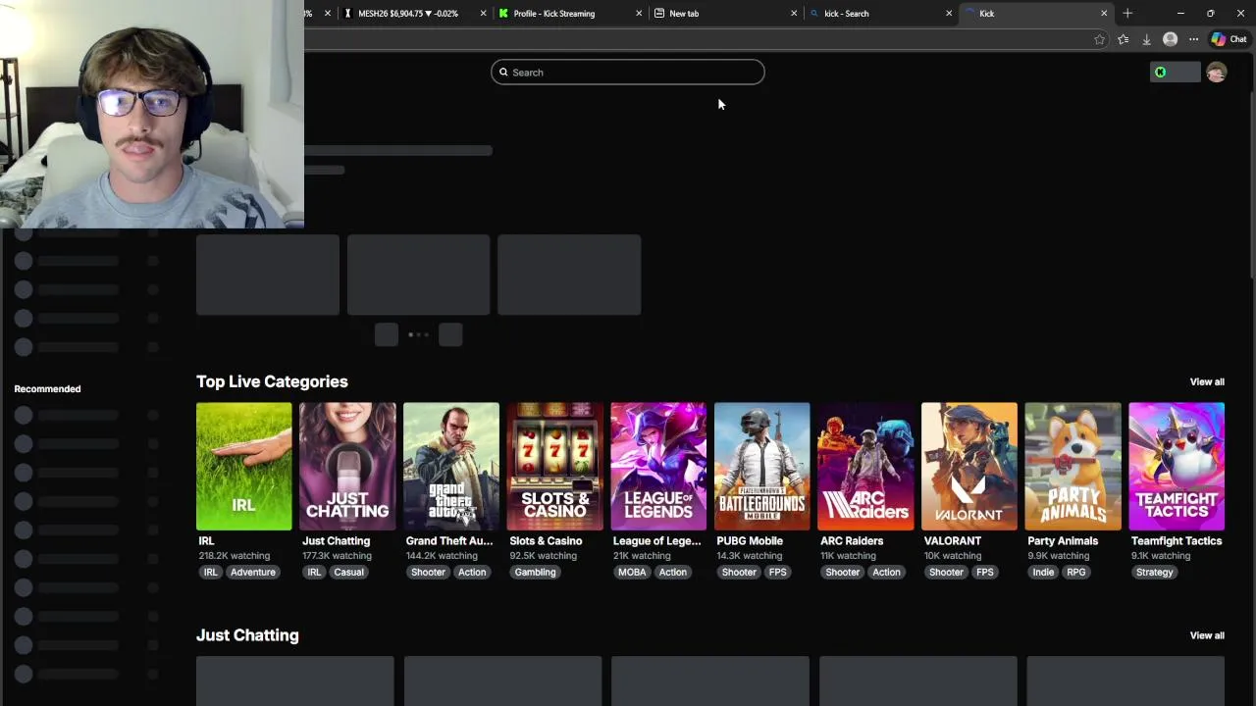Viewport: 1256px width, 706px height.
Task: Close the MESH26 tab
Action: point(483,14)
